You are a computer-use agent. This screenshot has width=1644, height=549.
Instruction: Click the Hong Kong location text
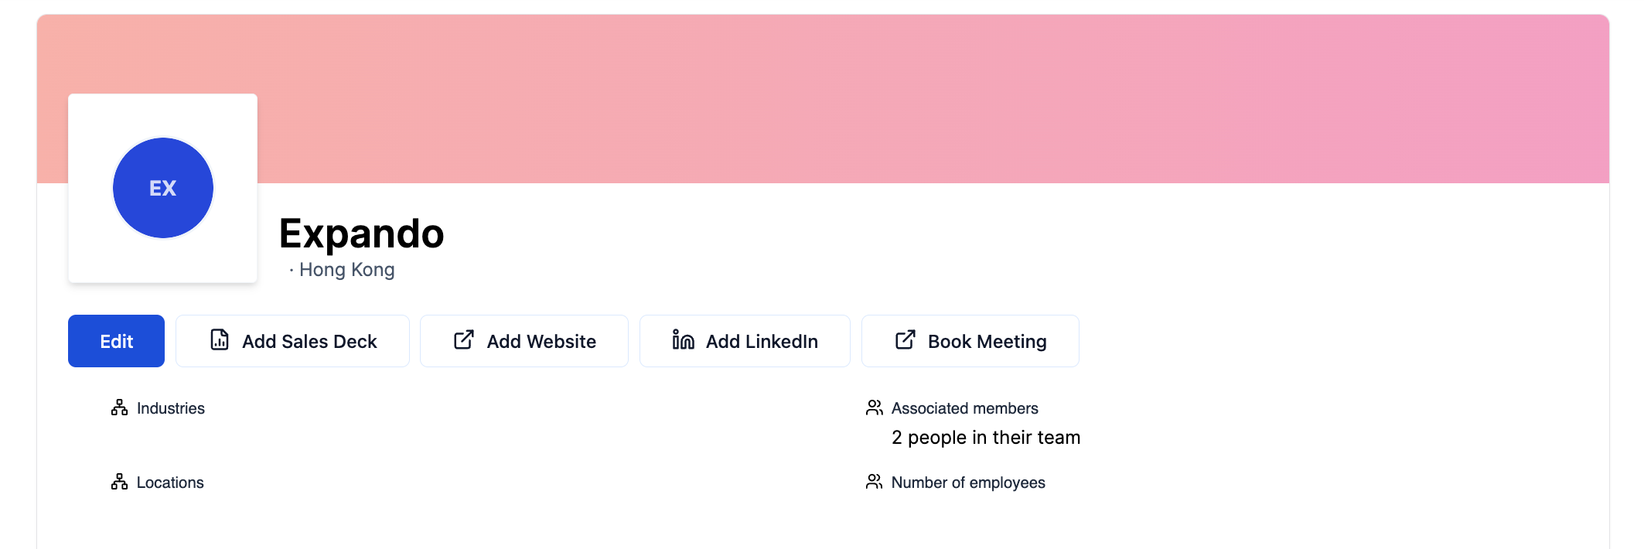coord(346,270)
